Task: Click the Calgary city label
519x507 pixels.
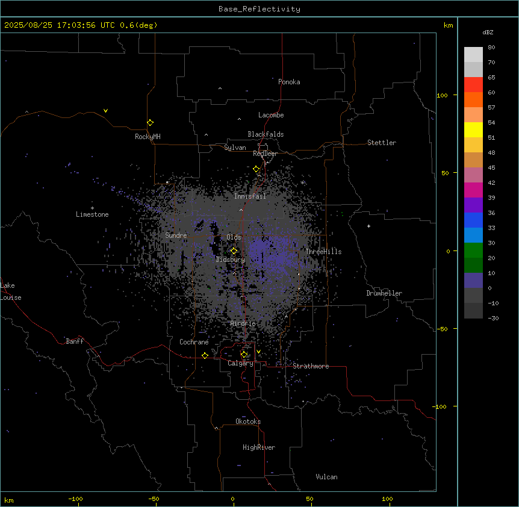Action: (x=241, y=363)
